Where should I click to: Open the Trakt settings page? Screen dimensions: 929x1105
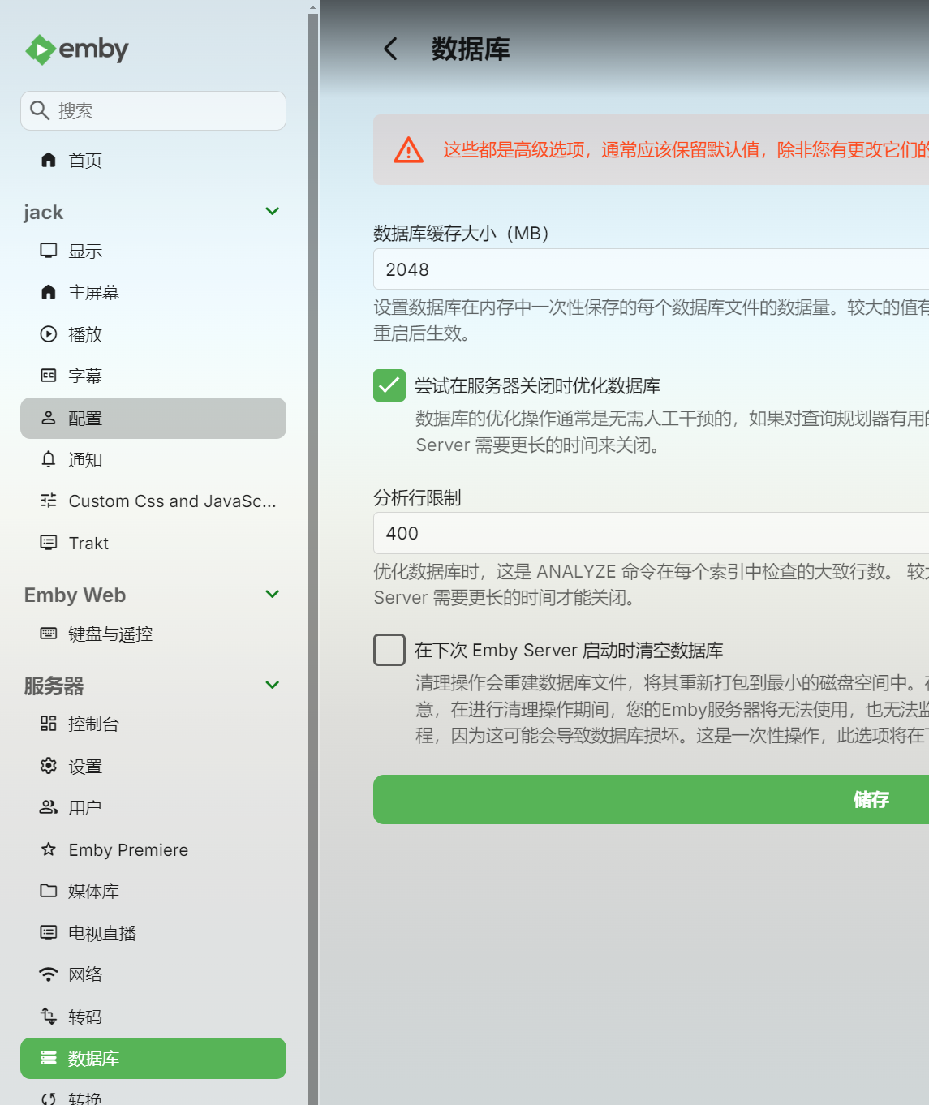pyautogui.click(x=153, y=543)
